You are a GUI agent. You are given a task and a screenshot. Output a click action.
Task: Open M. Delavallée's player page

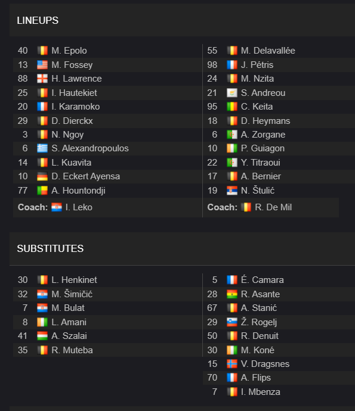(268, 51)
